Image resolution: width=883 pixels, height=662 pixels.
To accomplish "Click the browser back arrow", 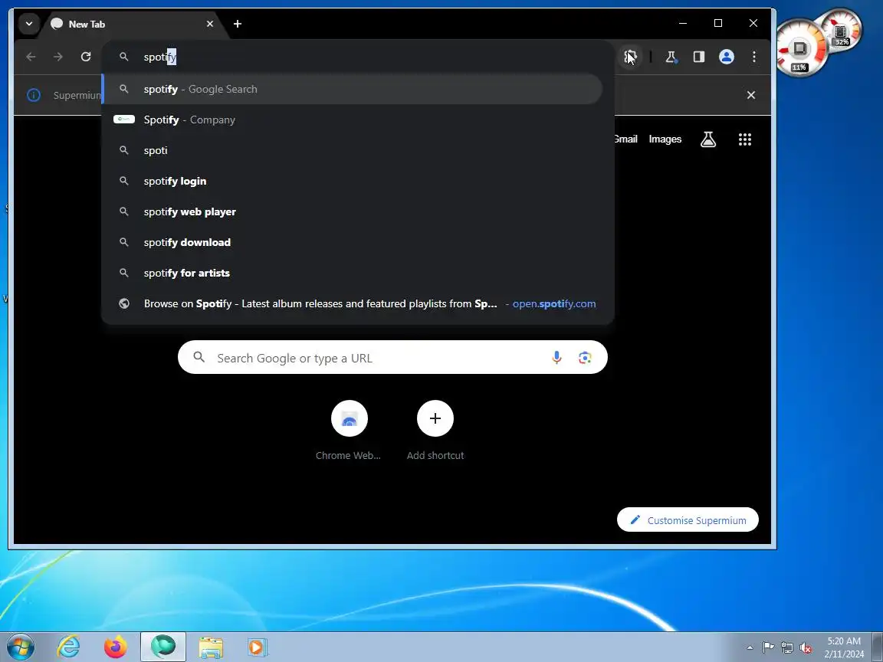I will pyautogui.click(x=31, y=57).
